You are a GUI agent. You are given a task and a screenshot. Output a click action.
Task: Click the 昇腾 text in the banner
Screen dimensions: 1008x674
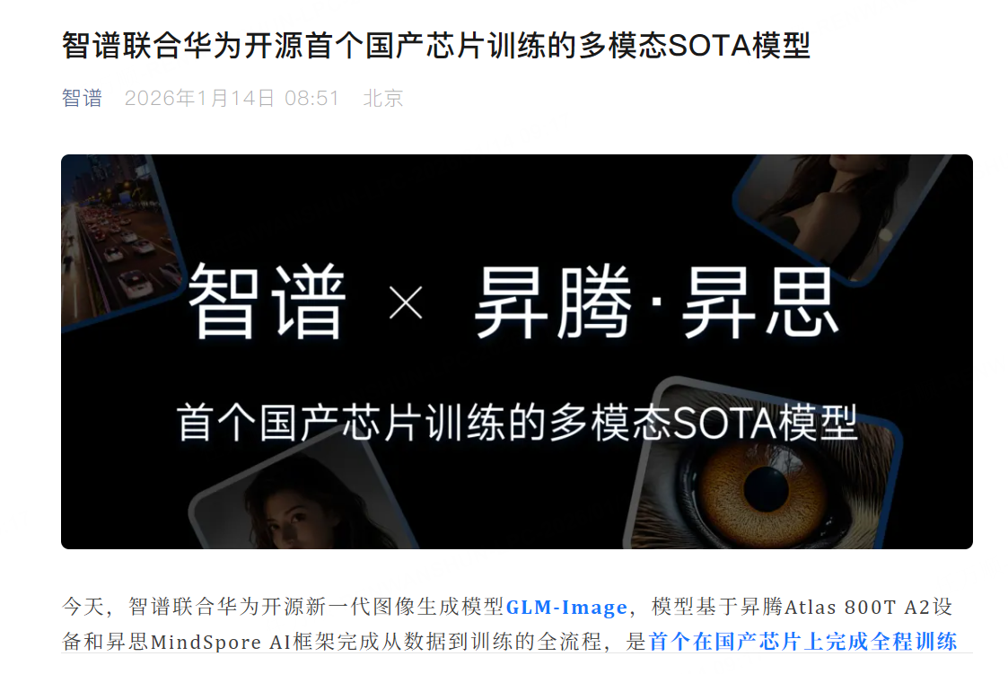553,302
